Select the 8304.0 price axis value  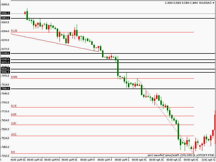(5, 31)
